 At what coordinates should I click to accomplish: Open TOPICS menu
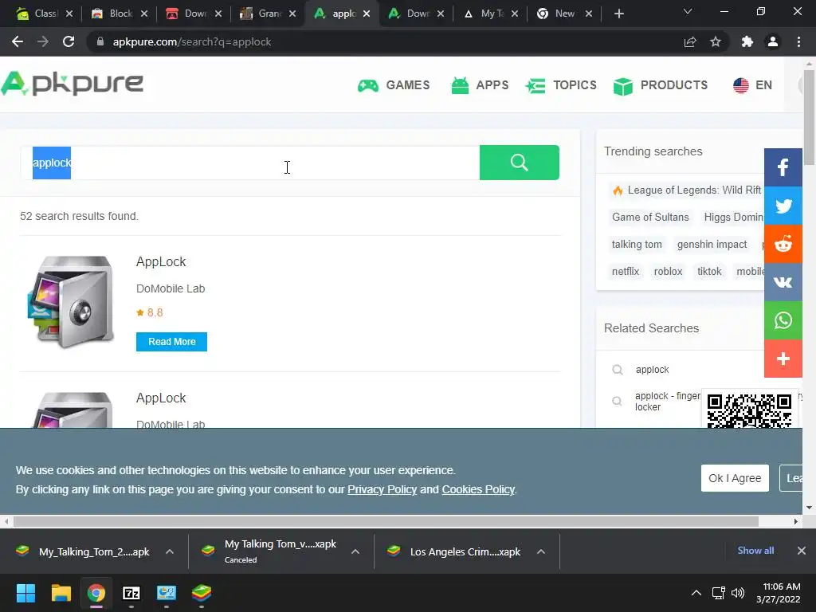click(561, 85)
